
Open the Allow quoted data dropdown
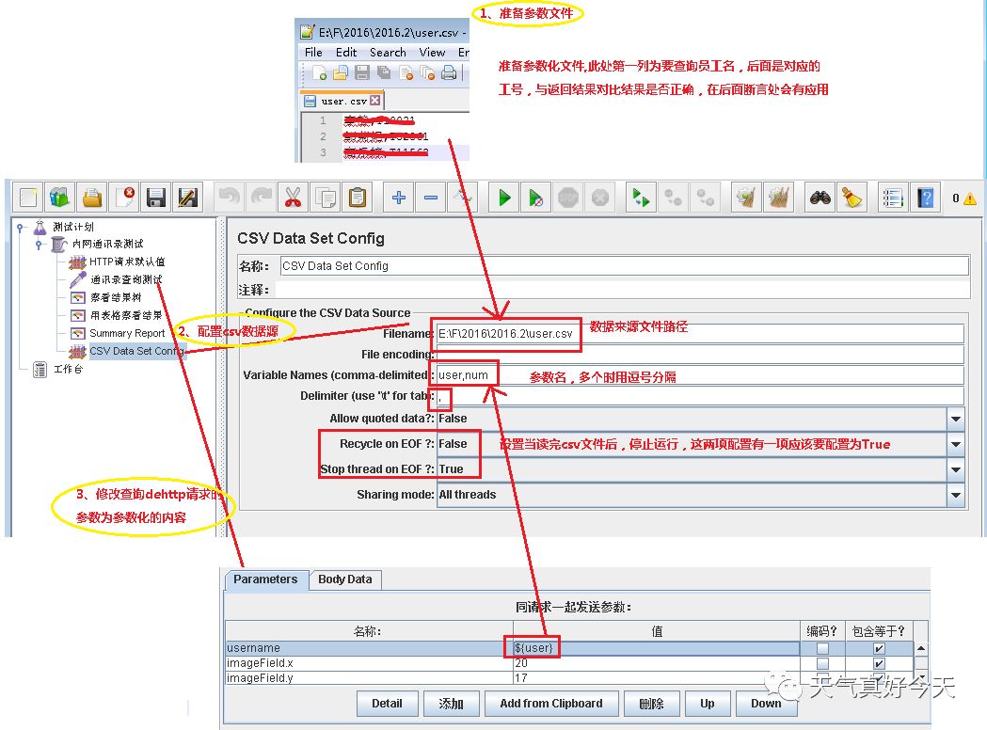pos(956,419)
